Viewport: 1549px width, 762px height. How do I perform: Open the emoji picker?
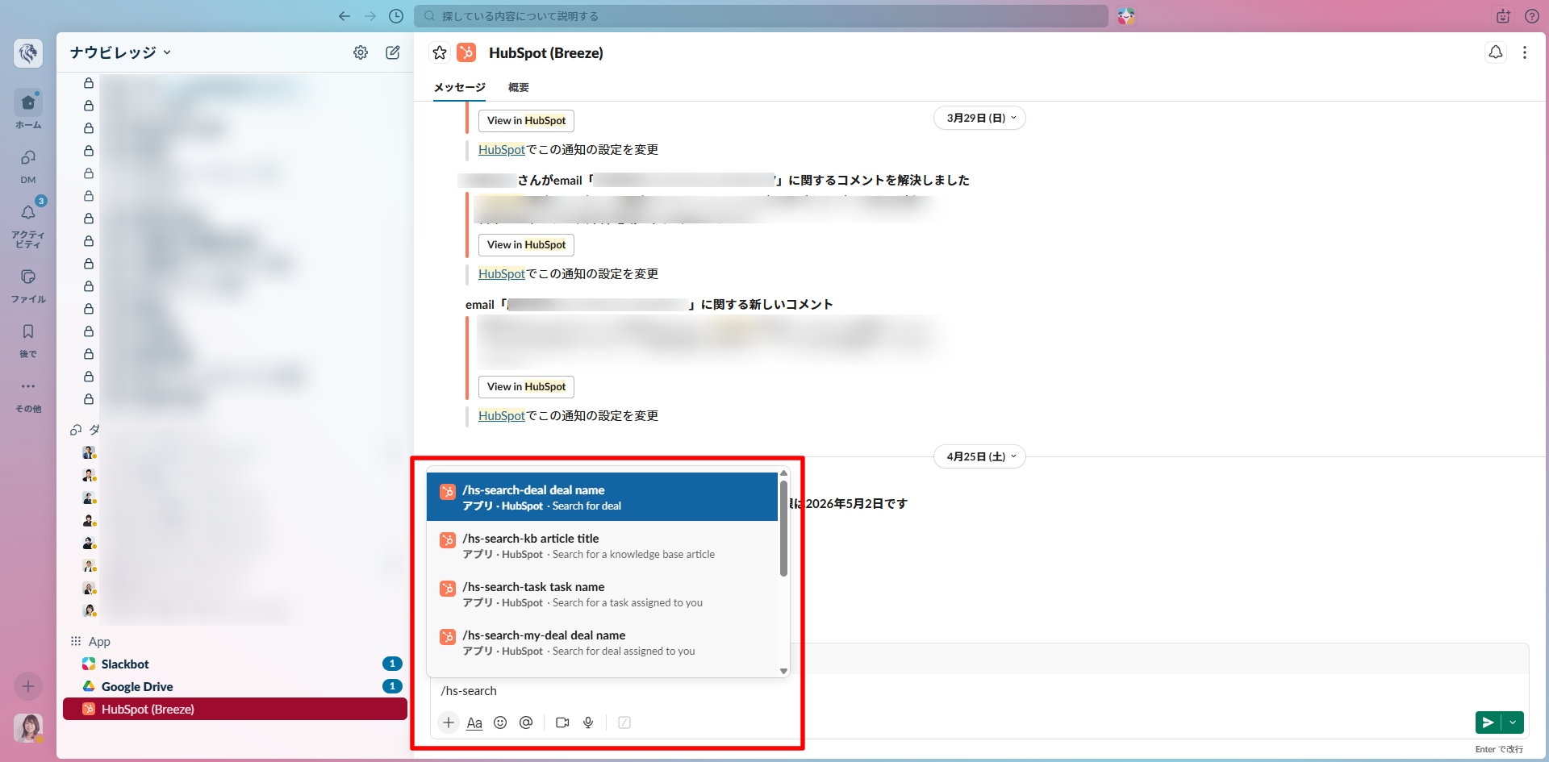pos(500,722)
